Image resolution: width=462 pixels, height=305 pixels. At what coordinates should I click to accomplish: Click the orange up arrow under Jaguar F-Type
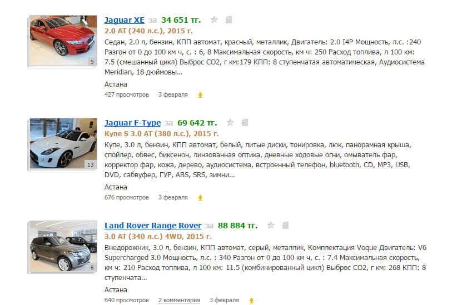point(200,198)
